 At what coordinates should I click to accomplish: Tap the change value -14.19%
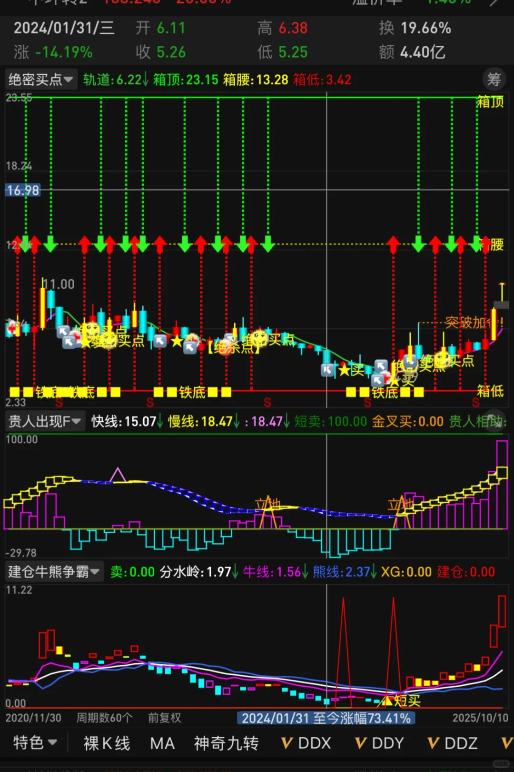click(x=64, y=52)
